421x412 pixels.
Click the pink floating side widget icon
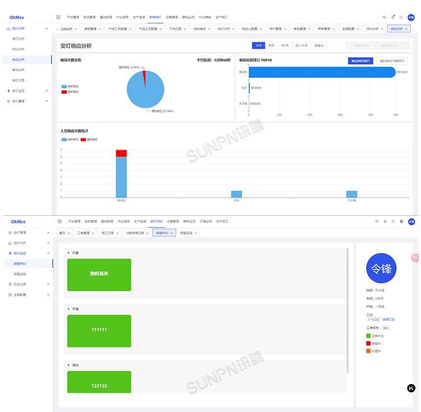415,257
